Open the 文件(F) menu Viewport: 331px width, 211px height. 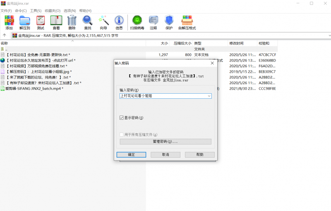click(x=6, y=10)
